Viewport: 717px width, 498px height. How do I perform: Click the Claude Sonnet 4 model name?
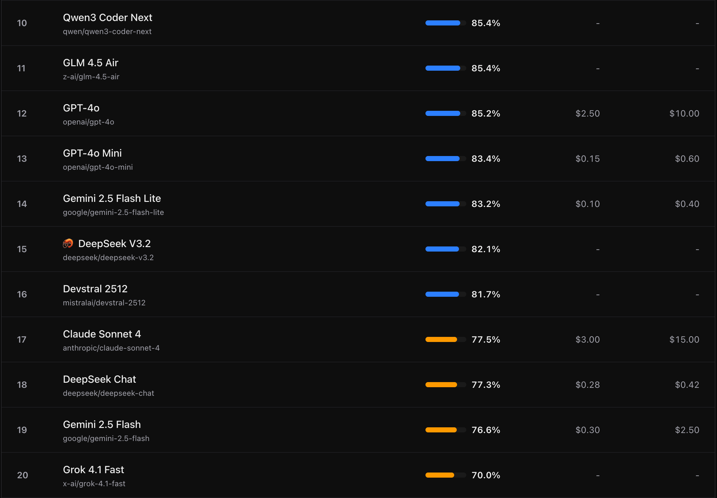(x=102, y=334)
